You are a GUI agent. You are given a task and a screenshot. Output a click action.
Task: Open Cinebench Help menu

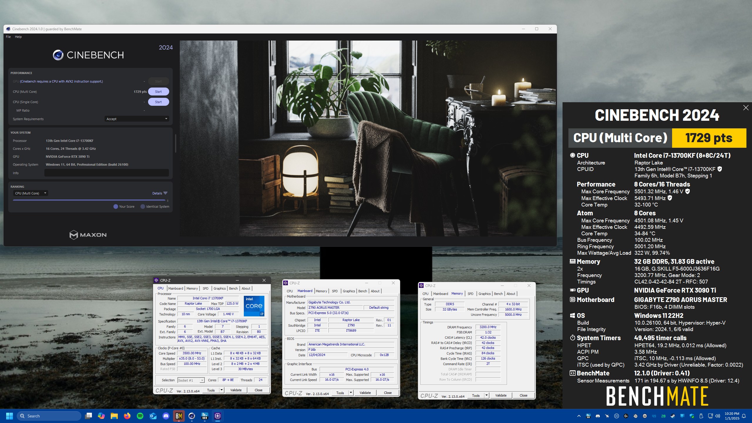click(x=18, y=37)
